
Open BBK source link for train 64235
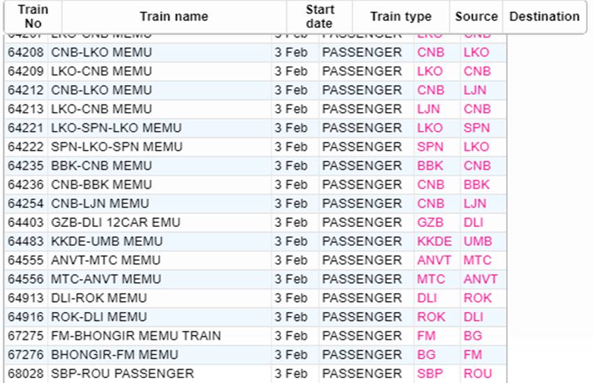click(430, 166)
